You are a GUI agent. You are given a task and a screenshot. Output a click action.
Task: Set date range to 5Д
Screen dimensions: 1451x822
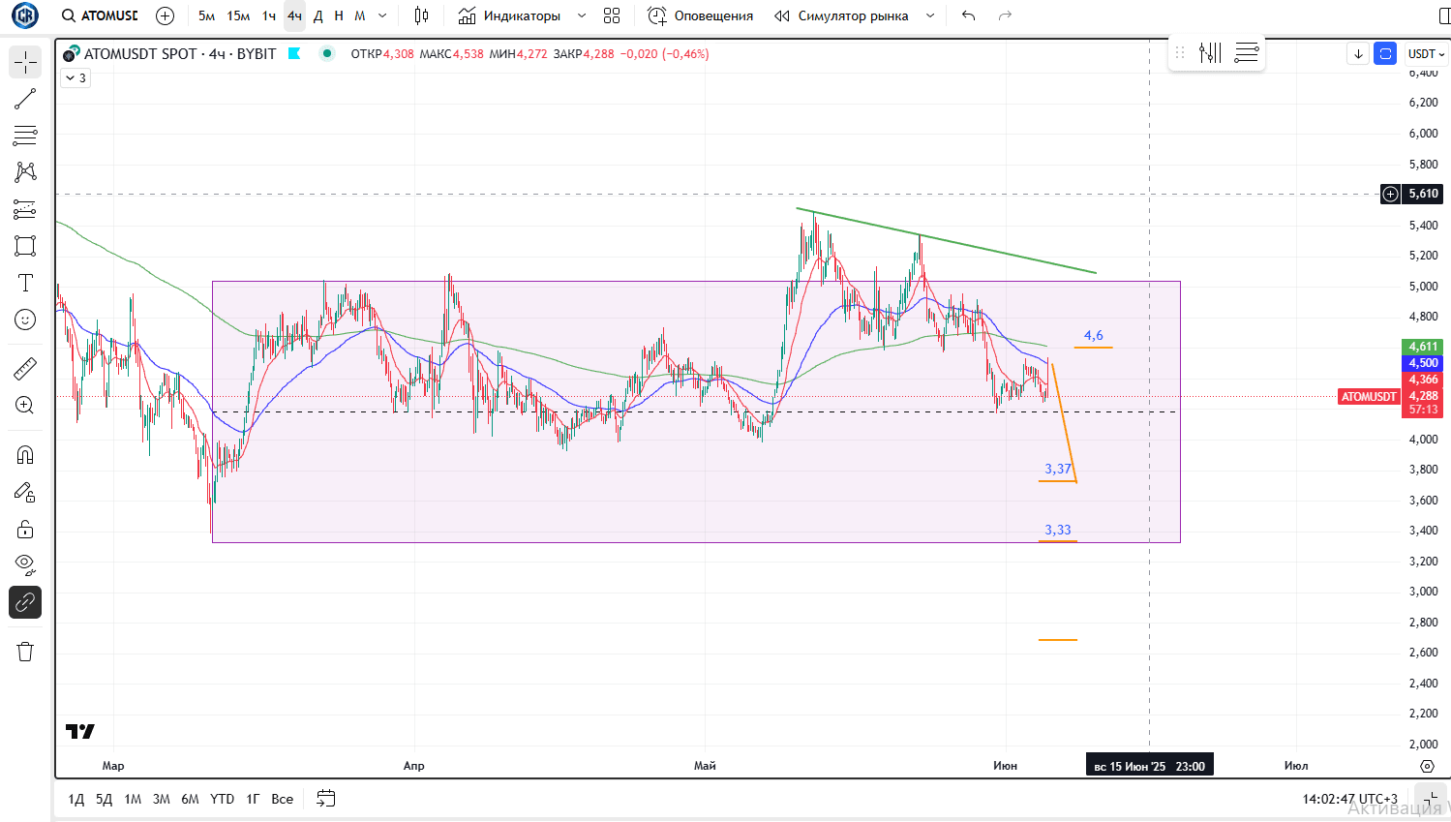point(105,799)
